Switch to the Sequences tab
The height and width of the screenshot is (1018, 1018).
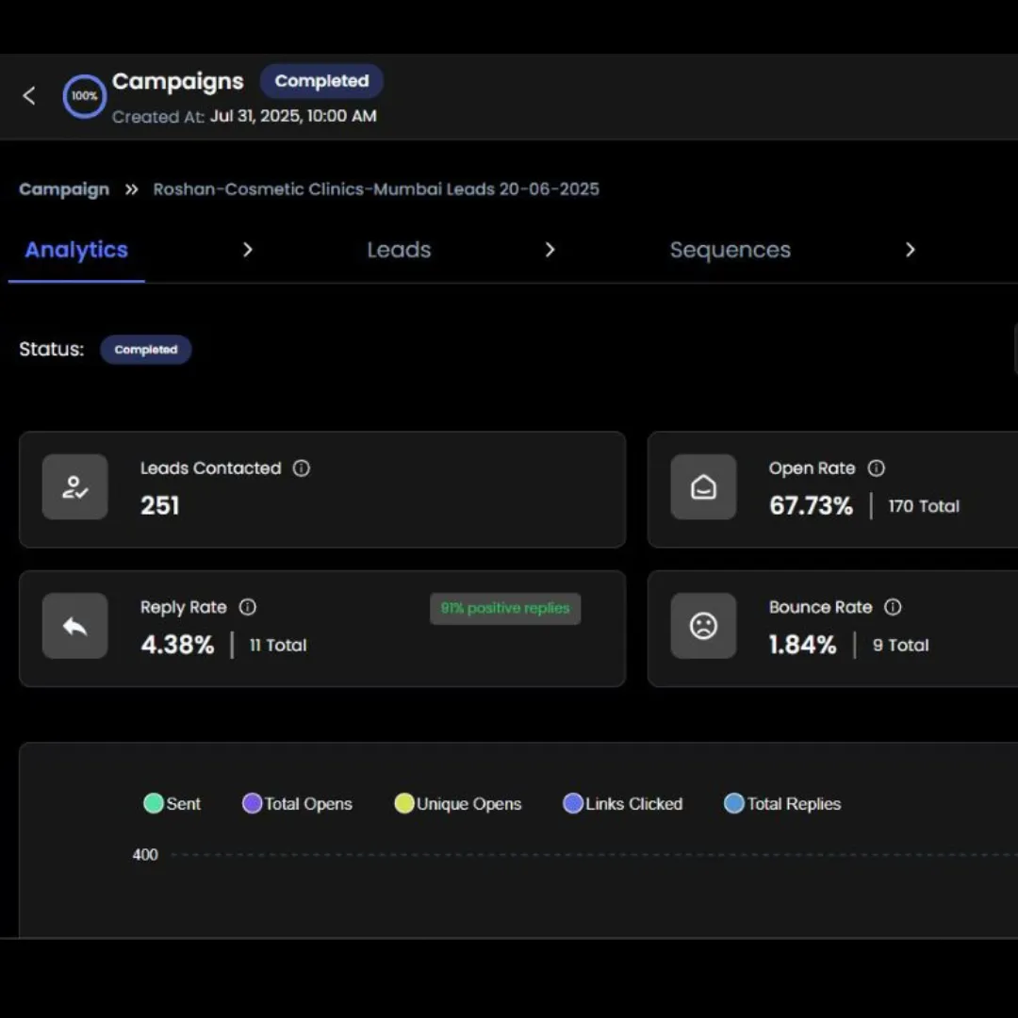point(731,250)
